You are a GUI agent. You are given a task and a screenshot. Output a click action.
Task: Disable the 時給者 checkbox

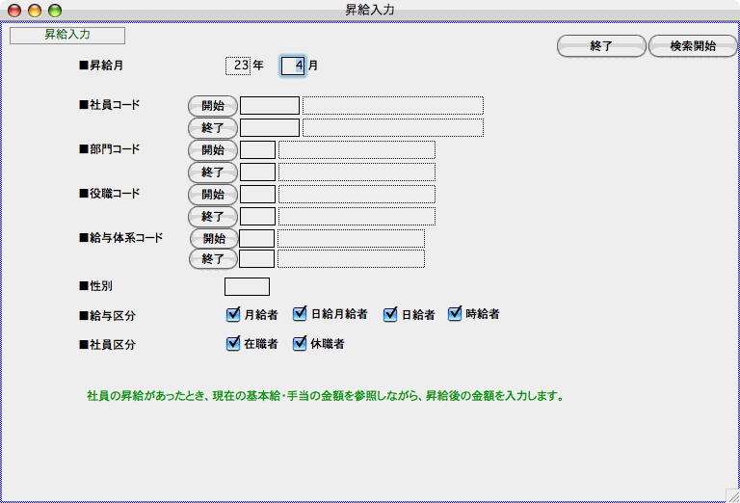pos(456,314)
